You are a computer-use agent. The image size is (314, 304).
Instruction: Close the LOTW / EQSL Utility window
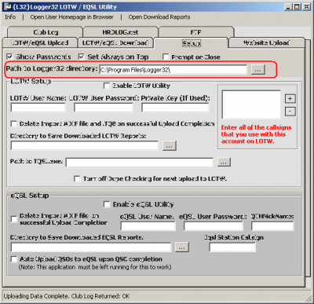pos(306,7)
